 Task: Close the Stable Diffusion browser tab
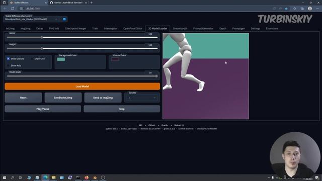point(46,3)
